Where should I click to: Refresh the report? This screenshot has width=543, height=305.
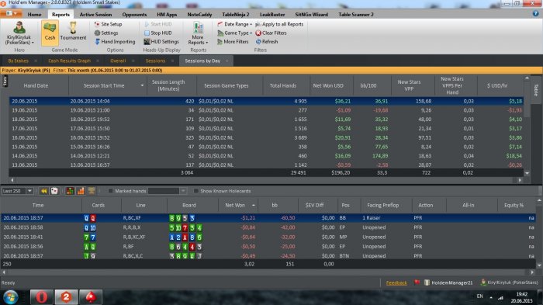point(267,42)
